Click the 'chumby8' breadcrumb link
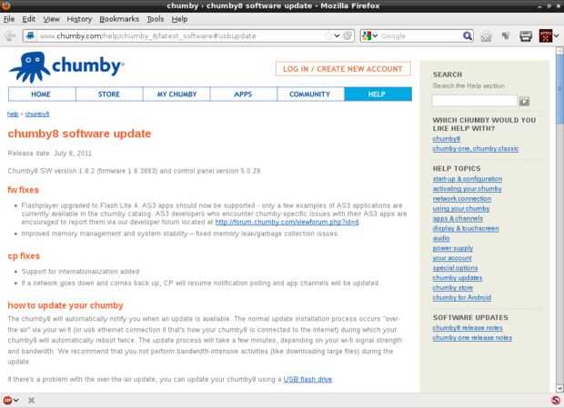The height and width of the screenshot is (408, 564). tap(37, 114)
